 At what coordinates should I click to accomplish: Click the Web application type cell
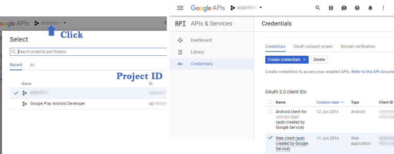coord(361,141)
